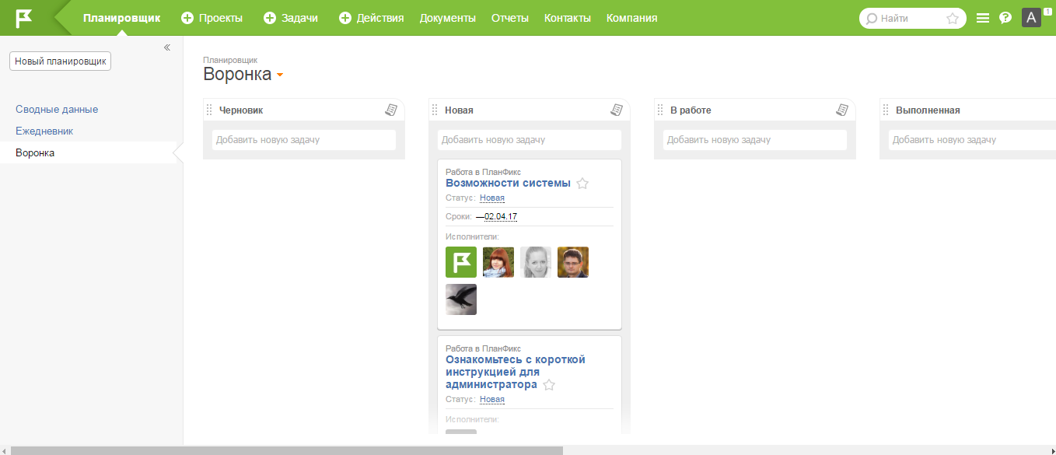
Task: Open the Планировщик menu
Action: click(x=122, y=18)
